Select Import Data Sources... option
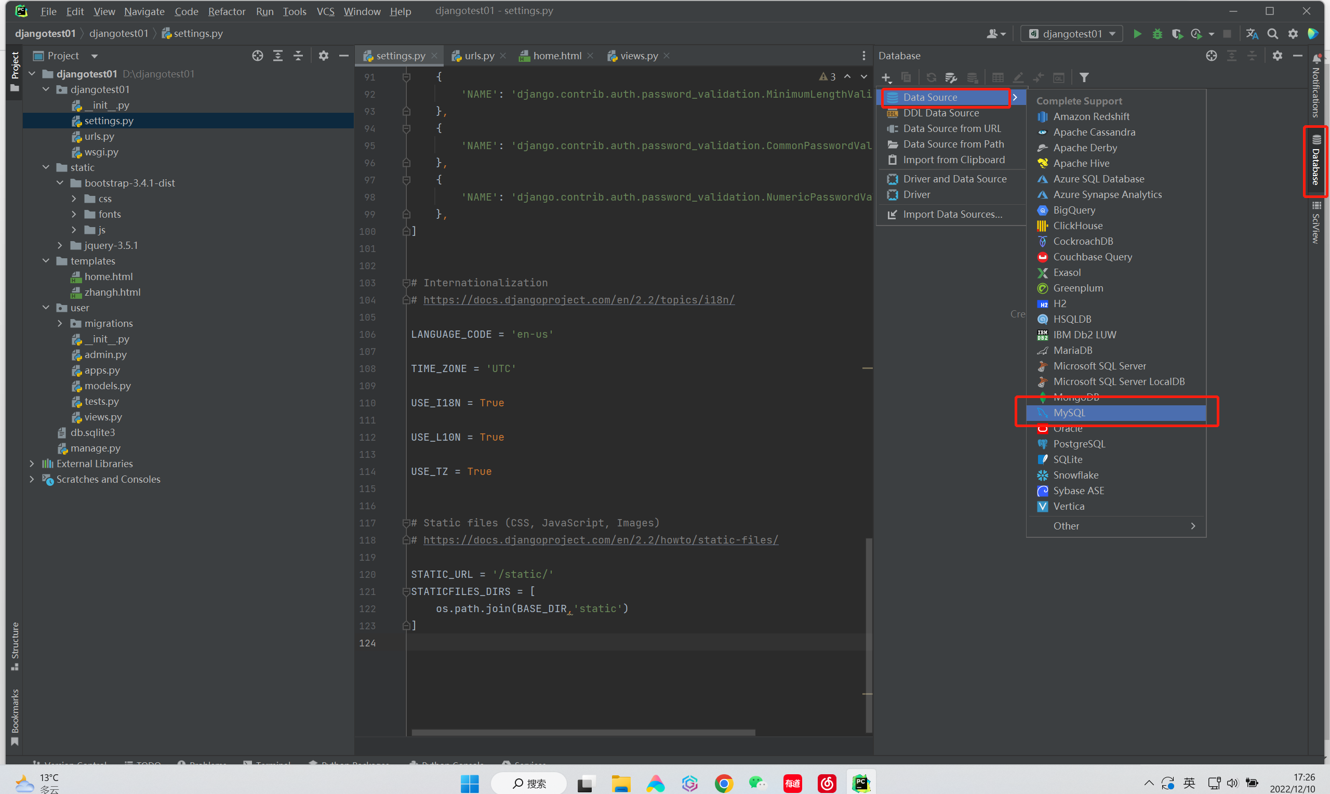 [x=951, y=215]
